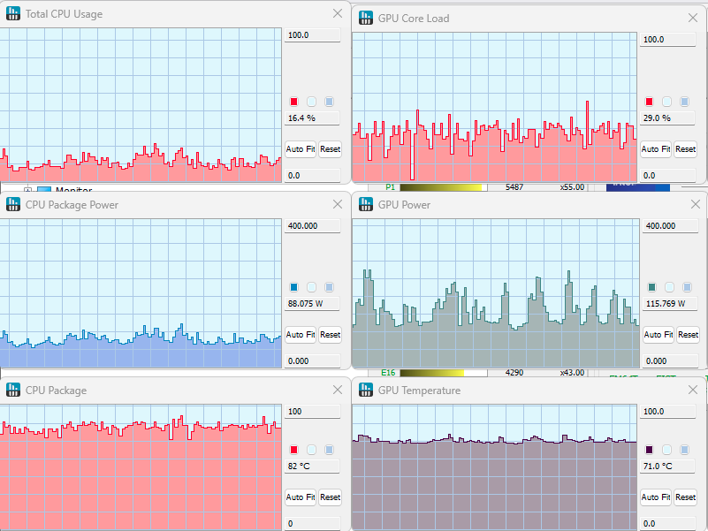
Task: Click the HWiNFO icon in GPU Core Load title
Action: pos(366,18)
